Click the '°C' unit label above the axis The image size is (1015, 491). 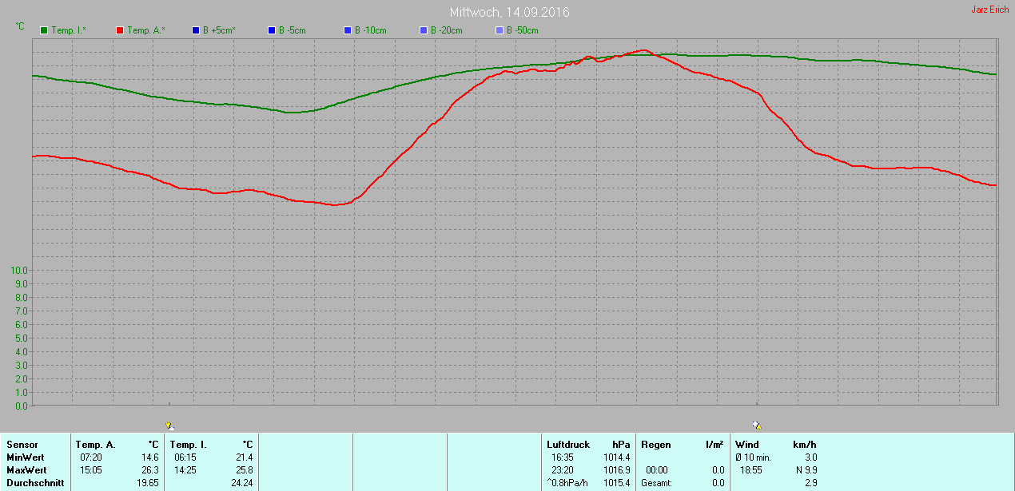[20, 26]
